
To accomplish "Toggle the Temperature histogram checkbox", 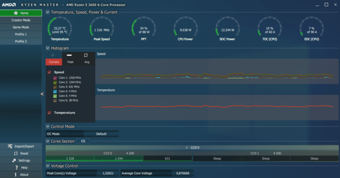I will click(49, 113).
